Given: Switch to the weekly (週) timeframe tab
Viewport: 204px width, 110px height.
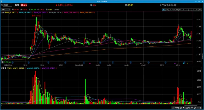Looking at the screenshot, I should pos(167,10).
